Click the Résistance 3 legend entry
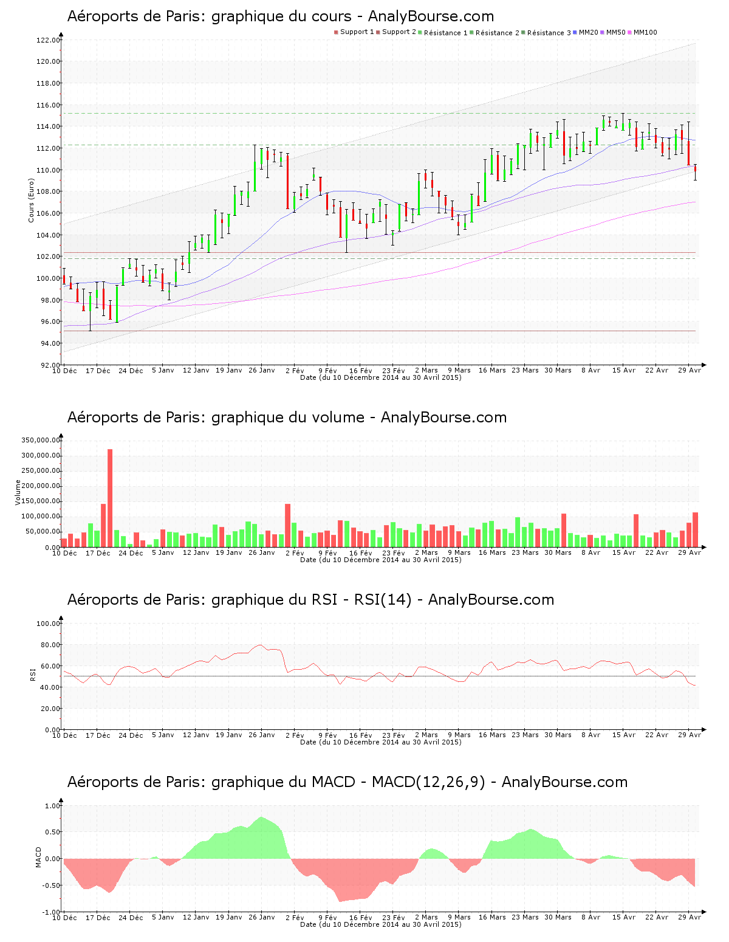 click(x=546, y=32)
